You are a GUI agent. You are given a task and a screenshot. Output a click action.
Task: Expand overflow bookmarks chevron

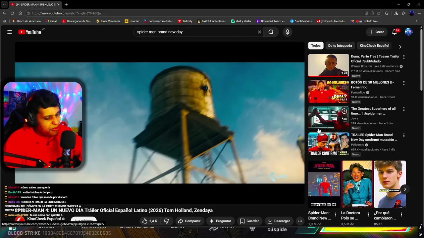pos(417,21)
